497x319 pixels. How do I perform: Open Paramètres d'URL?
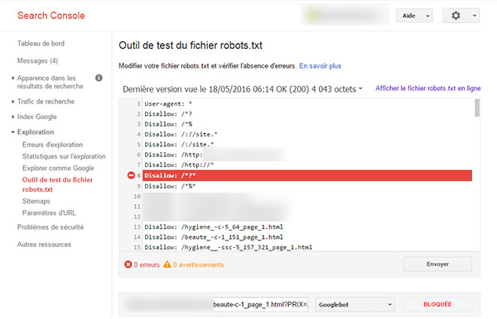(x=49, y=212)
